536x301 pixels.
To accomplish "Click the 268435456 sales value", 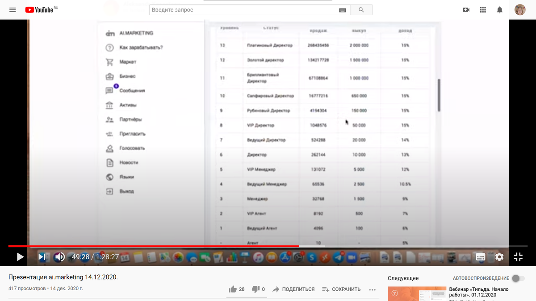I will click(318, 45).
